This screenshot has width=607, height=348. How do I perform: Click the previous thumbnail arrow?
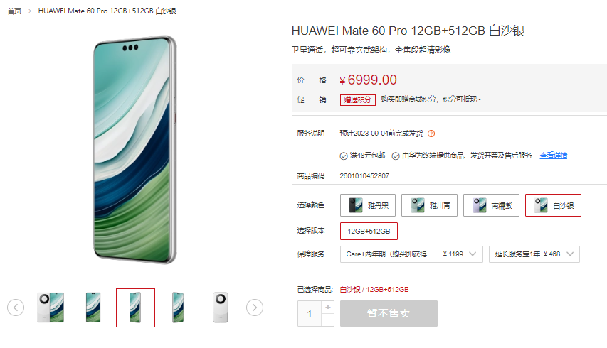pos(16,308)
